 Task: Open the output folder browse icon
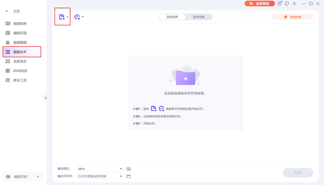tap(128, 176)
